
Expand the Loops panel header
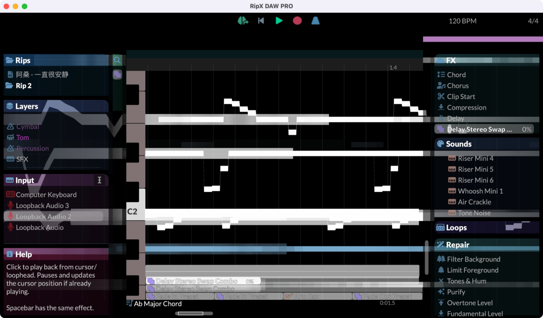[x=487, y=228]
